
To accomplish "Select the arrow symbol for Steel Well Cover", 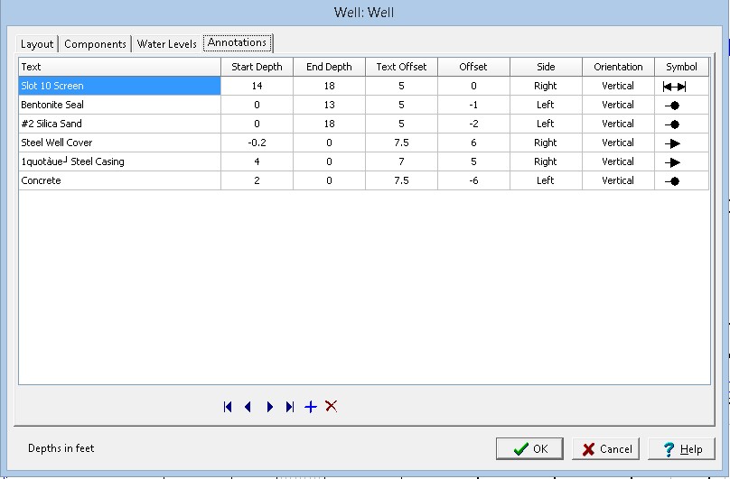I will coord(674,143).
